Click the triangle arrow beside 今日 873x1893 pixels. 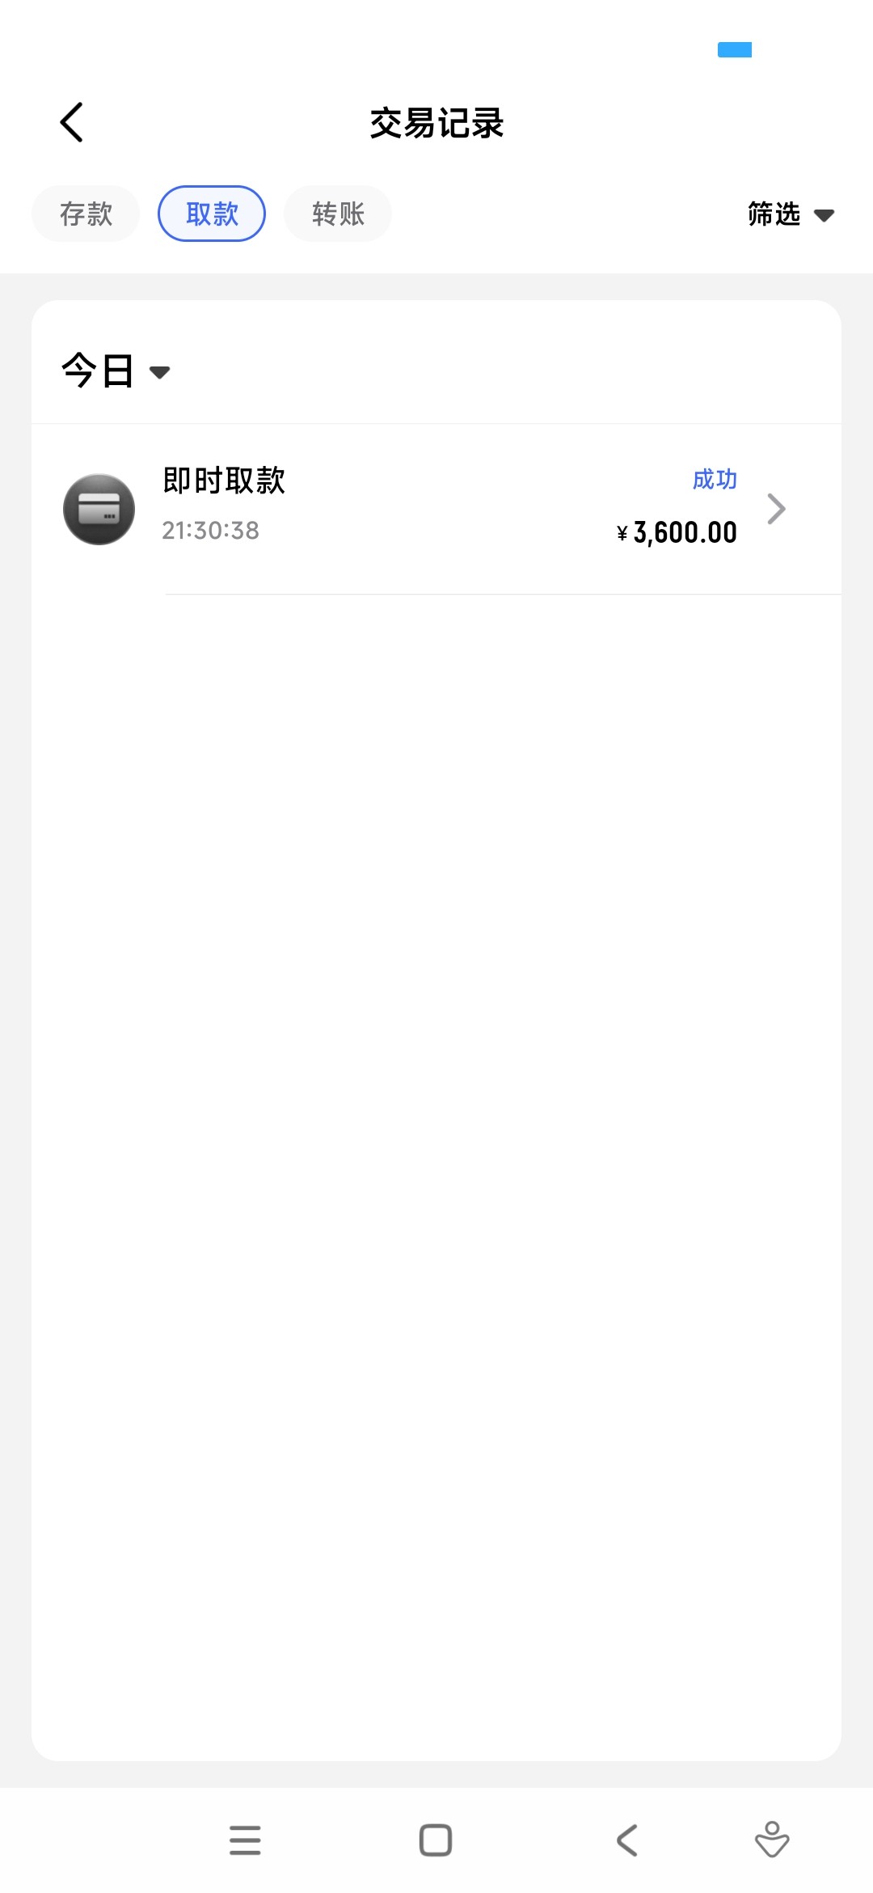(x=160, y=372)
